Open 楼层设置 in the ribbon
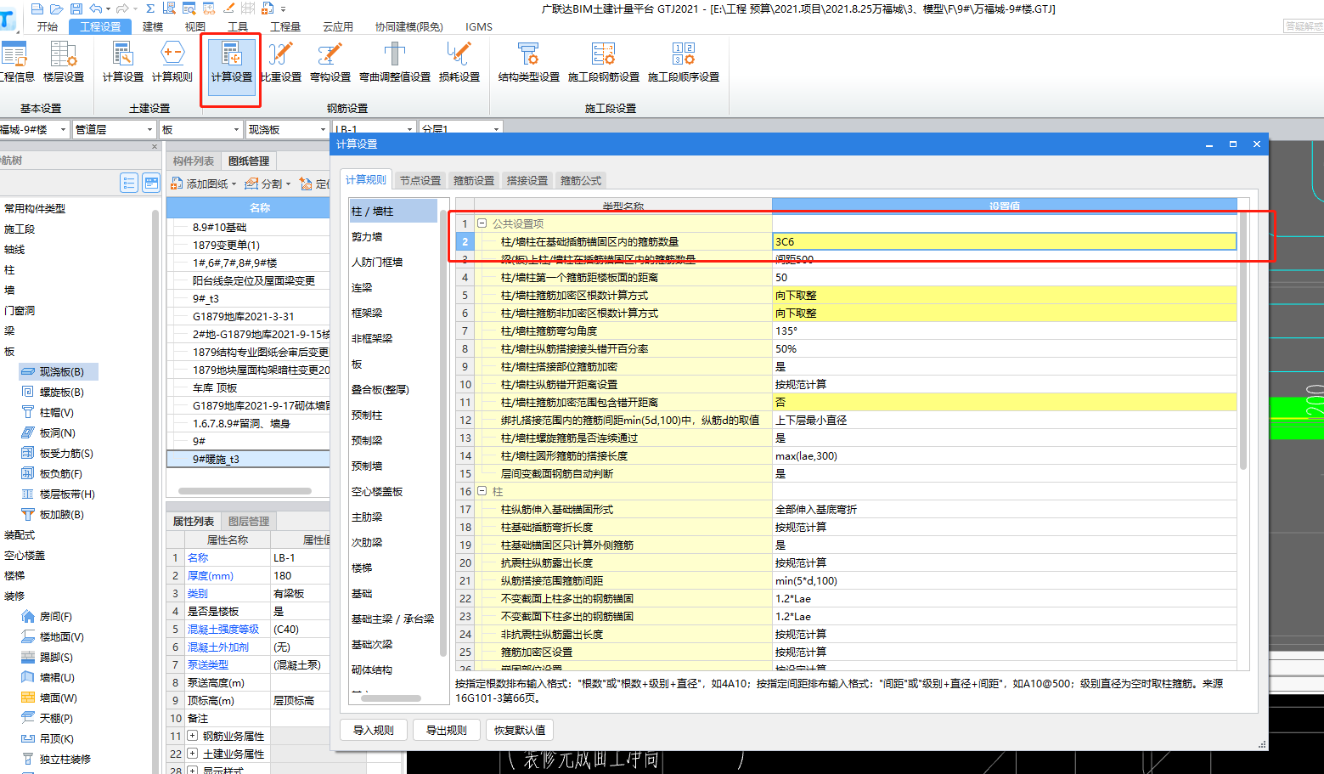This screenshot has width=1324, height=774. pyautogui.click(x=64, y=62)
